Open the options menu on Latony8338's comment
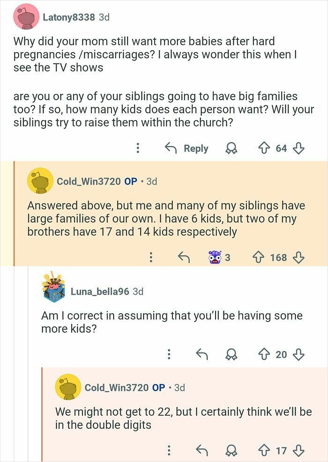328x462 pixels. (x=138, y=148)
